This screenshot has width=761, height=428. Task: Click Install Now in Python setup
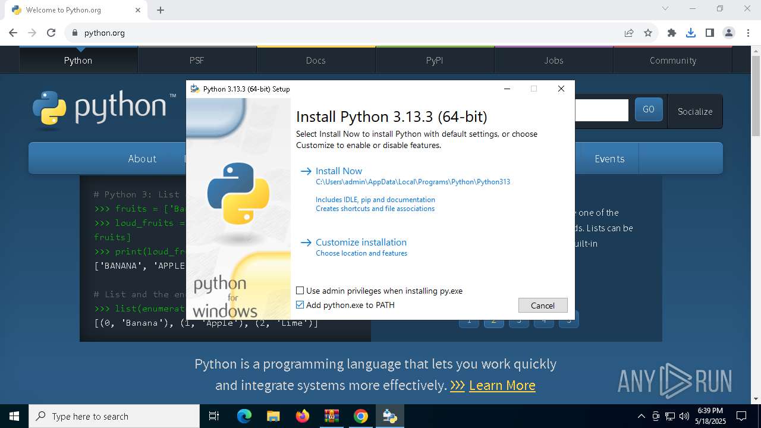coord(339,171)
